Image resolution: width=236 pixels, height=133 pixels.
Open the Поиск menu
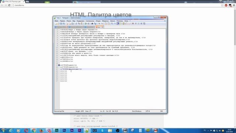pos(69,21)
